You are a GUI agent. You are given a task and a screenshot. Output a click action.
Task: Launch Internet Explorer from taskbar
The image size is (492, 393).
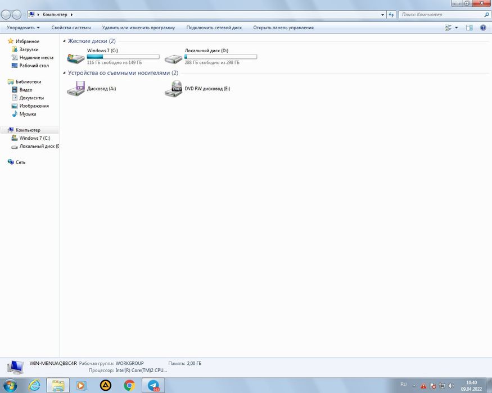pos(34,385)
